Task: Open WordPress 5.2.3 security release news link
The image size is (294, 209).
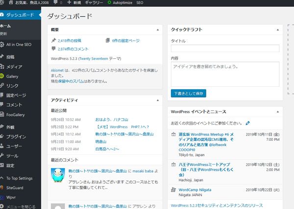Action: pos(217,206)
